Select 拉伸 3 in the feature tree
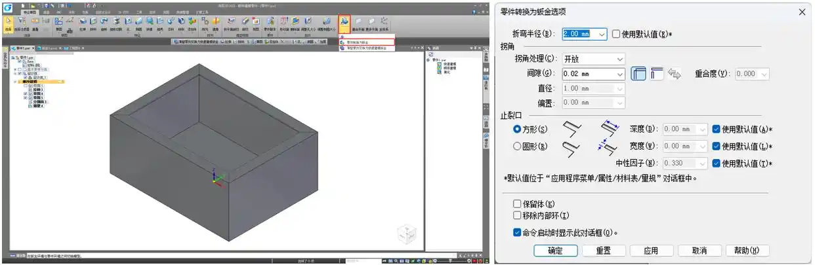 click(37, 90)
